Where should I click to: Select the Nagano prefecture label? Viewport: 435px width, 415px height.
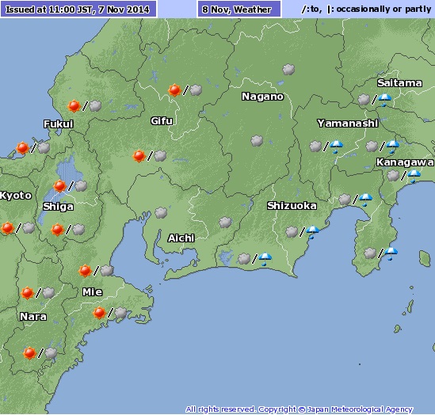[x=262, y=97]
